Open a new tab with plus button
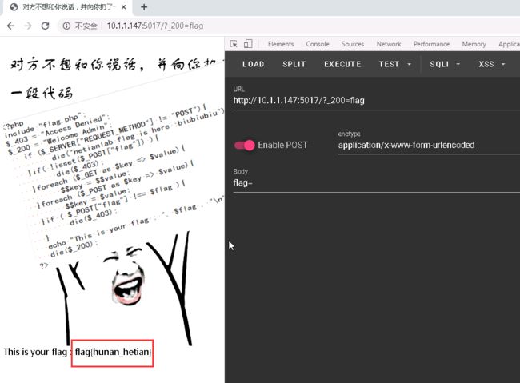 tap(144, 7)
